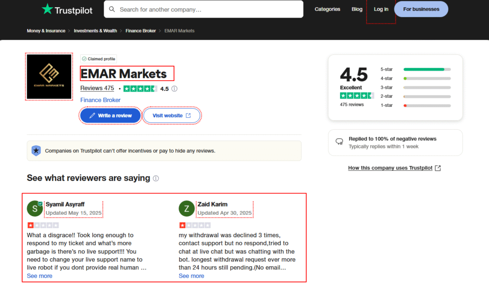
Task: Click the Updated May 15, 2025 date
Action: coord(74,213)
